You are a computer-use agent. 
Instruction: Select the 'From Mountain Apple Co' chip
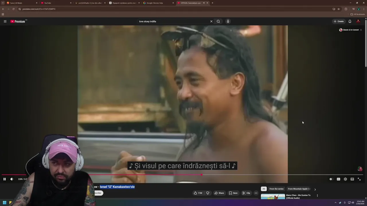tap(299, 189)
